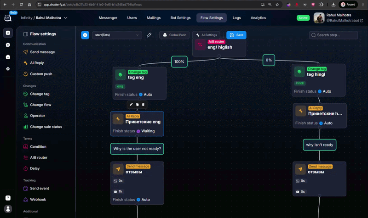Select the eng/ higlish A/B router node
368x218 pixels.
(219, 48)
